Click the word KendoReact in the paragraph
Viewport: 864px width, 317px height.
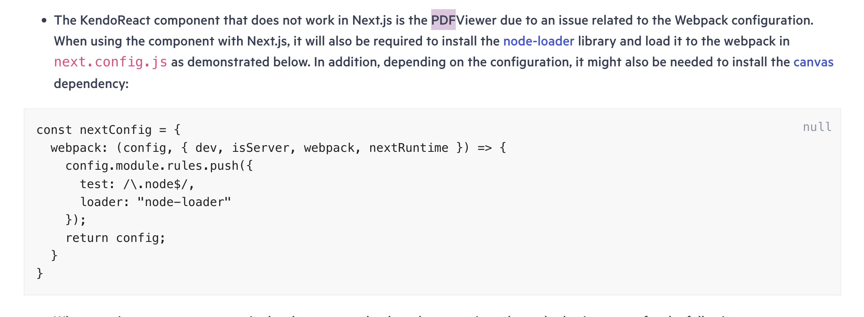(x=115, y=20)
